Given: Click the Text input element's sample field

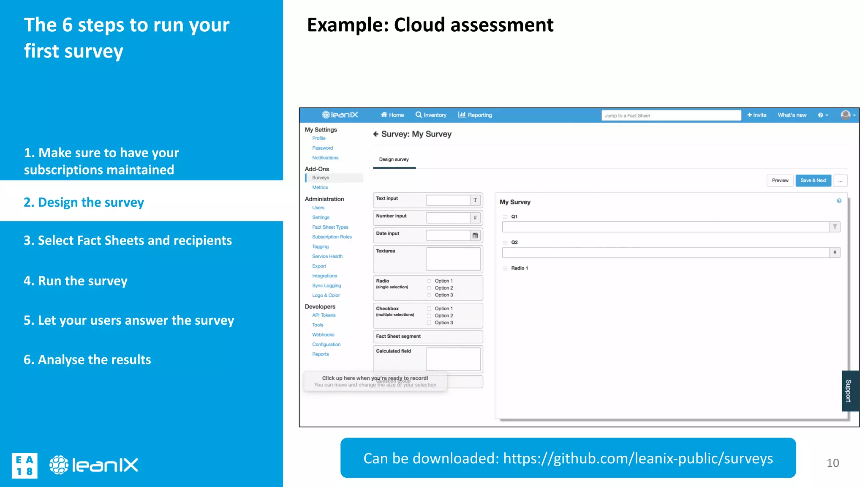Looking at the screenshot, I should pos(448,200).
